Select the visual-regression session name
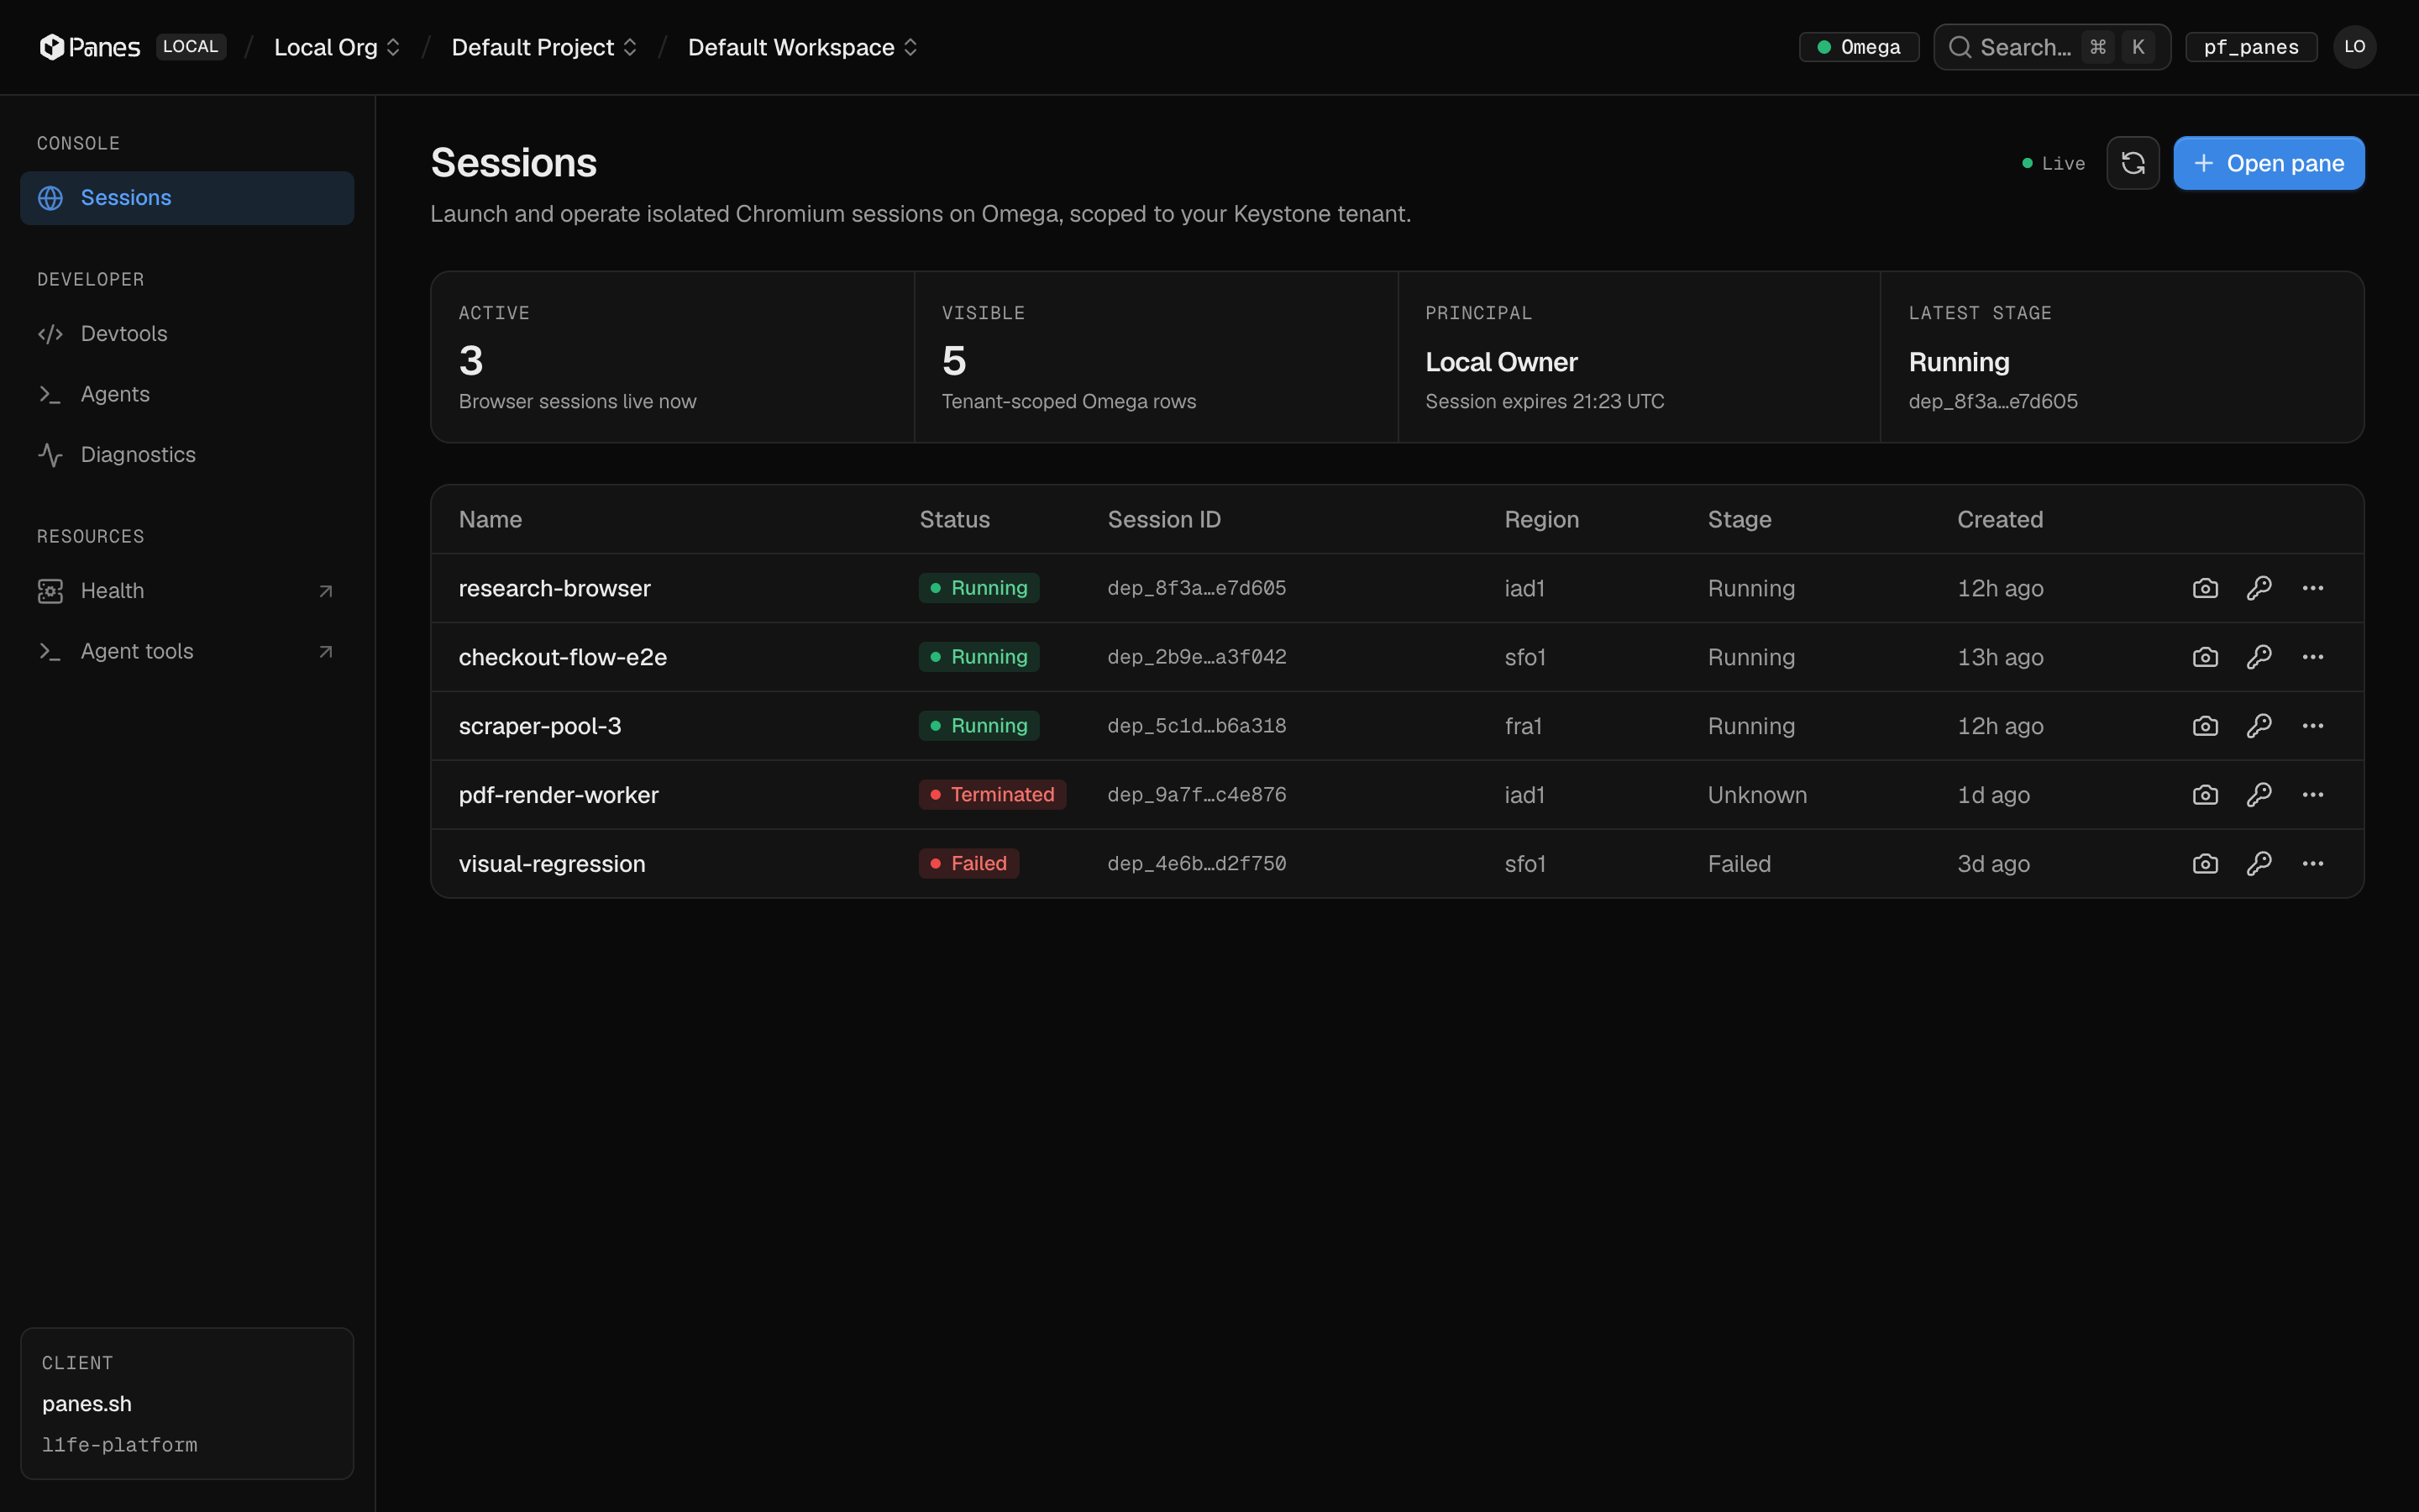2419x1512 pixels. point(552,864)
